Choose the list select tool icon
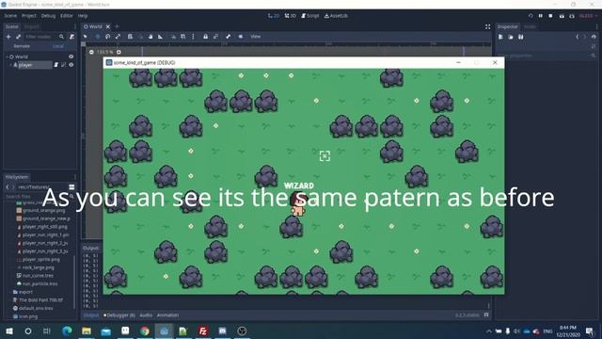Viewport: 602px width, 339px height. [x=130, y=37]
